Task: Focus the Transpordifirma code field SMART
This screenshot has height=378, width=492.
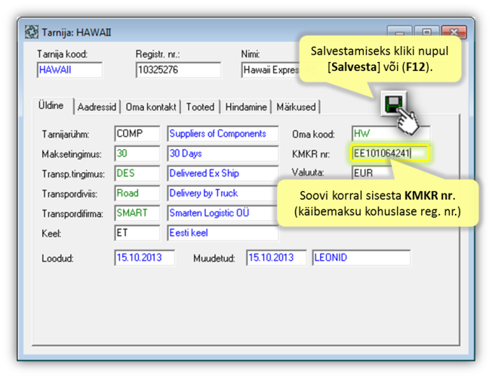Action: (137, 212)
